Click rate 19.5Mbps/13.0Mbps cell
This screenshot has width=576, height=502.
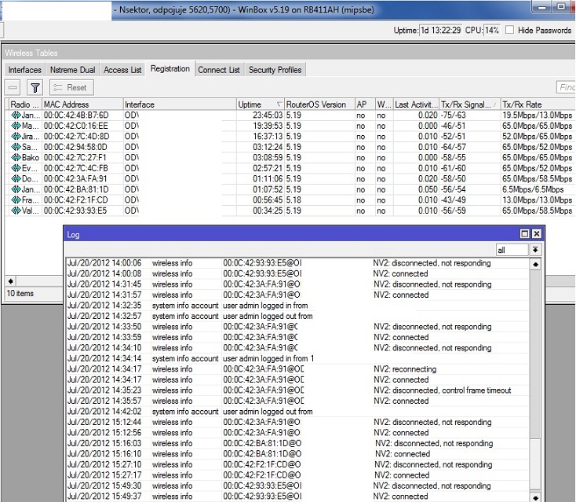pos(537,115)
